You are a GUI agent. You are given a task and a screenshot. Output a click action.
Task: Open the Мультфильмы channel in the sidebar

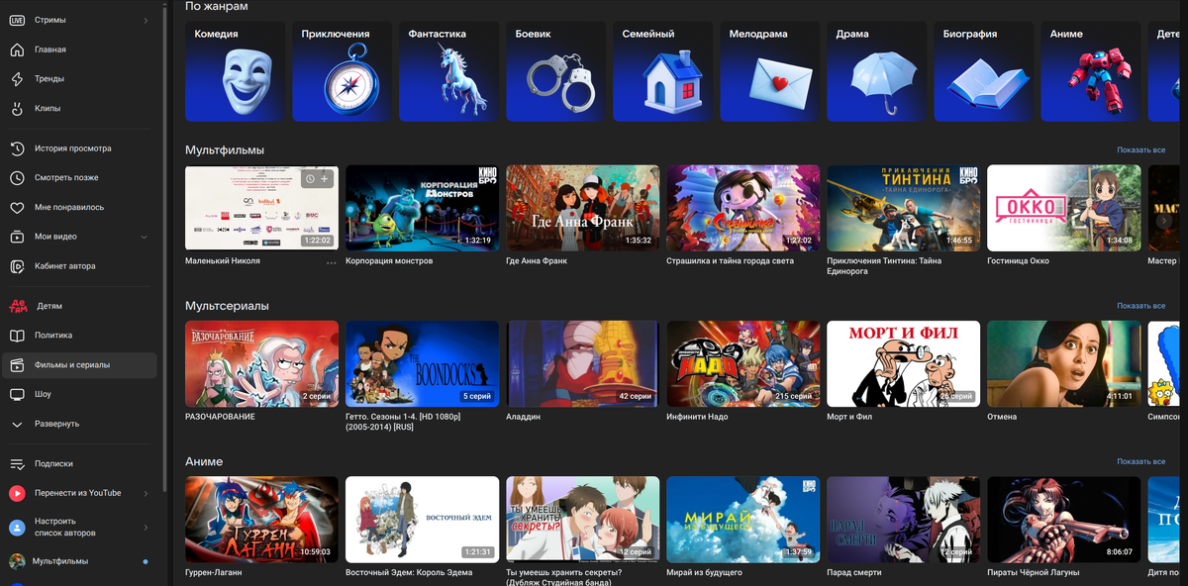[79, 561]
